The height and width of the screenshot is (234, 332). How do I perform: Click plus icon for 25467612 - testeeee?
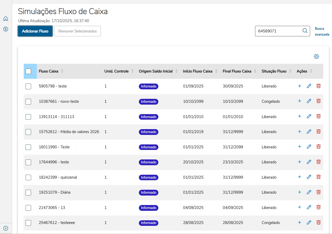299,222
